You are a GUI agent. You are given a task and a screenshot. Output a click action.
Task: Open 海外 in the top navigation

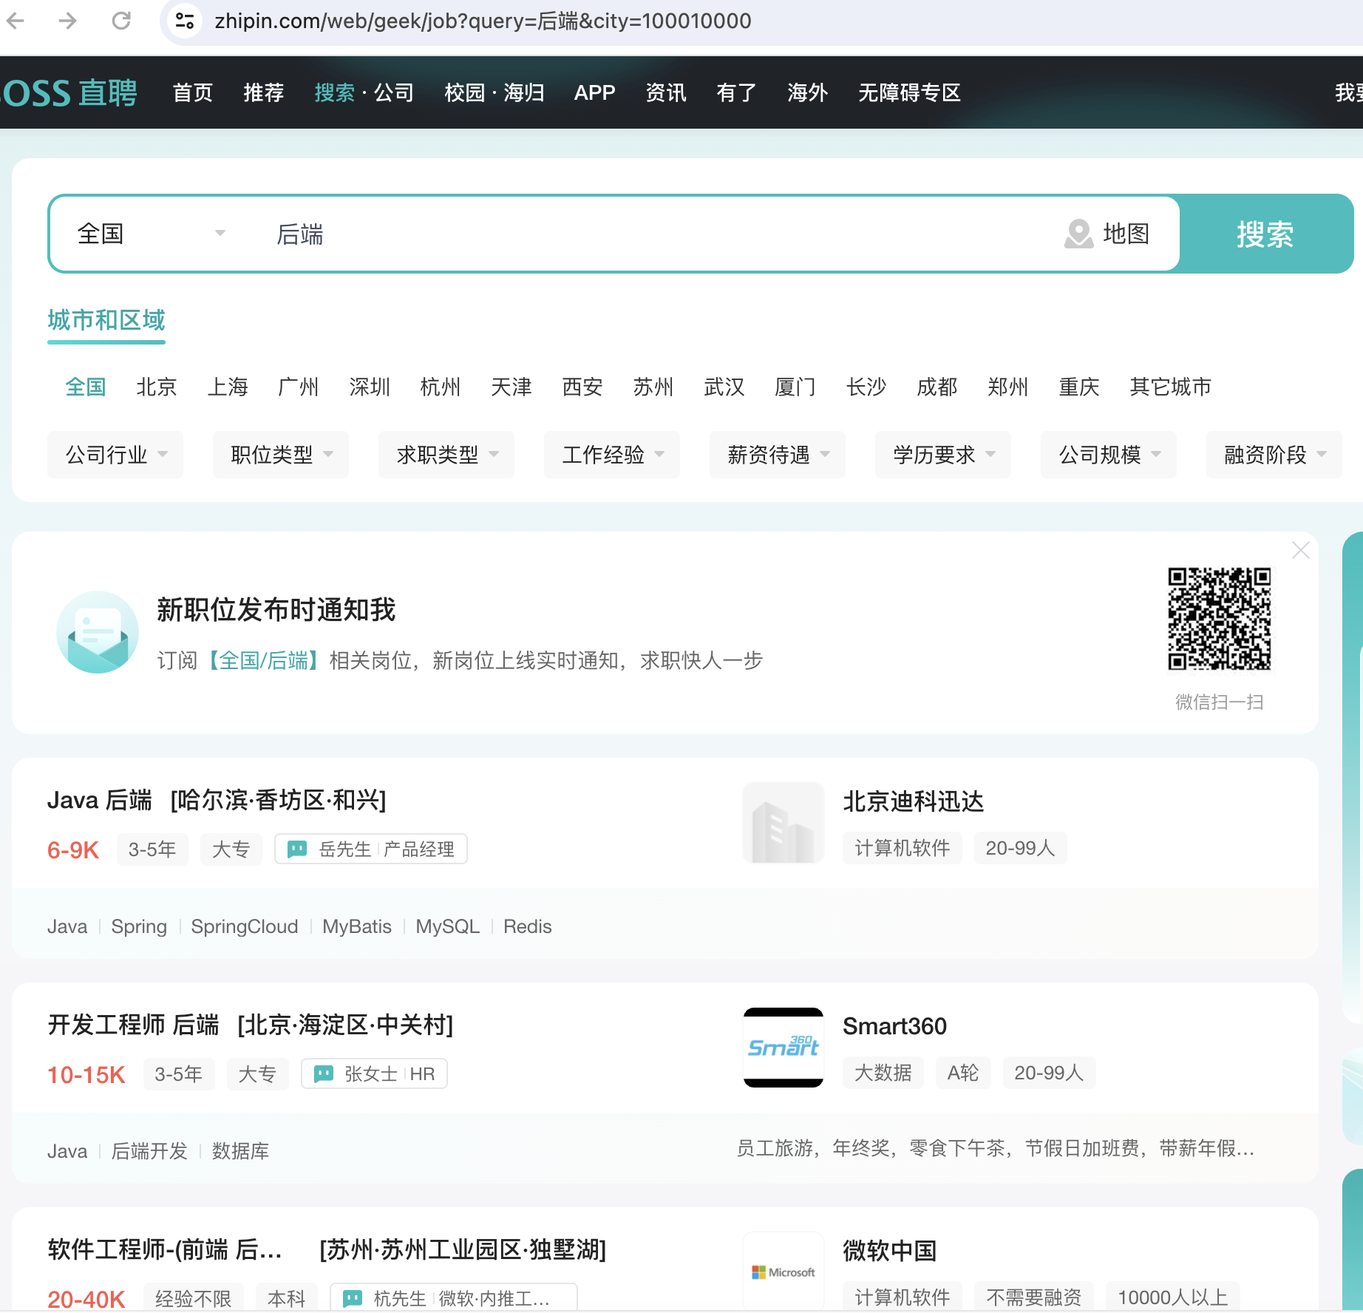808,92
